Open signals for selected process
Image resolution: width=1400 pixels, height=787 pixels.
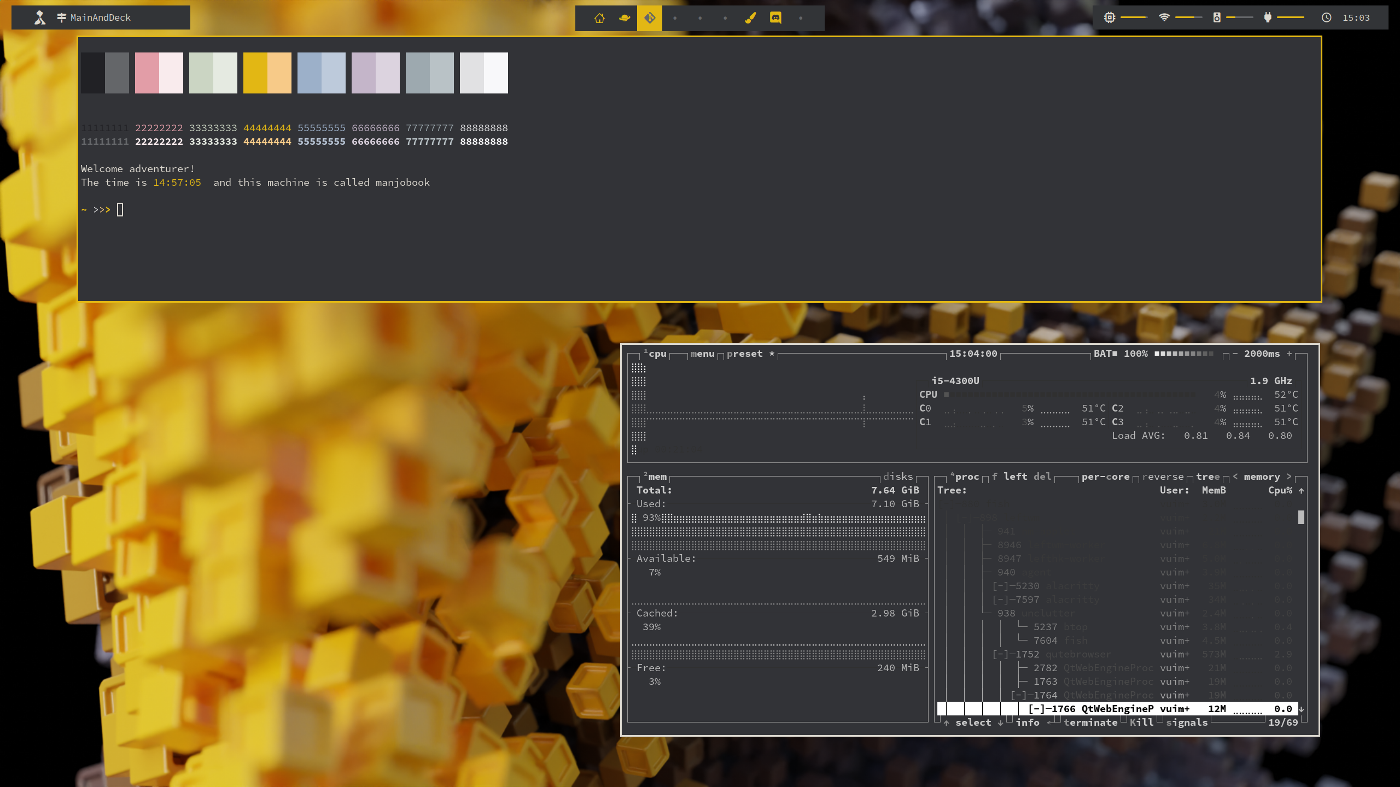1186,723
